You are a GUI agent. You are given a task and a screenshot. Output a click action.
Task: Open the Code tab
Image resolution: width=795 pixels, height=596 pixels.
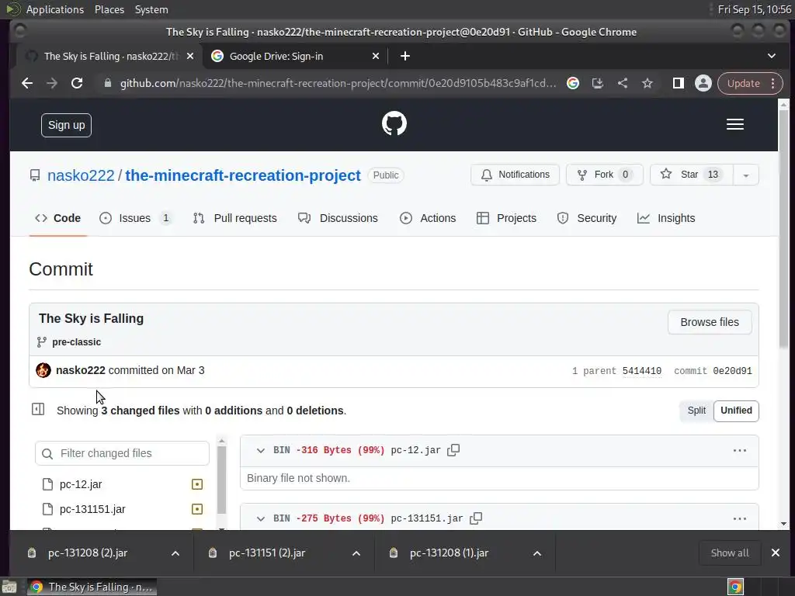pos(57,218)
